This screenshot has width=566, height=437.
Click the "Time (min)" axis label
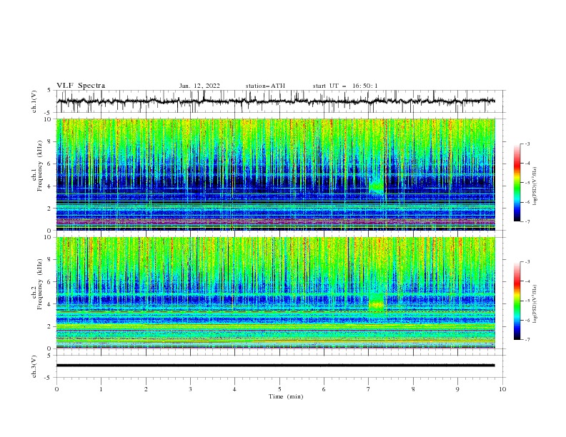click(286, 396)
